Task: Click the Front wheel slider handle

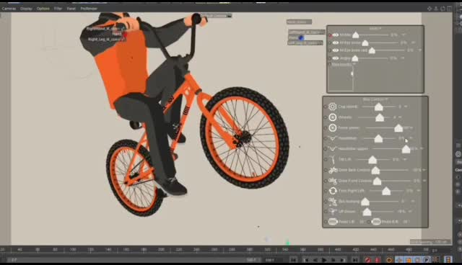Action: (398, 128)
